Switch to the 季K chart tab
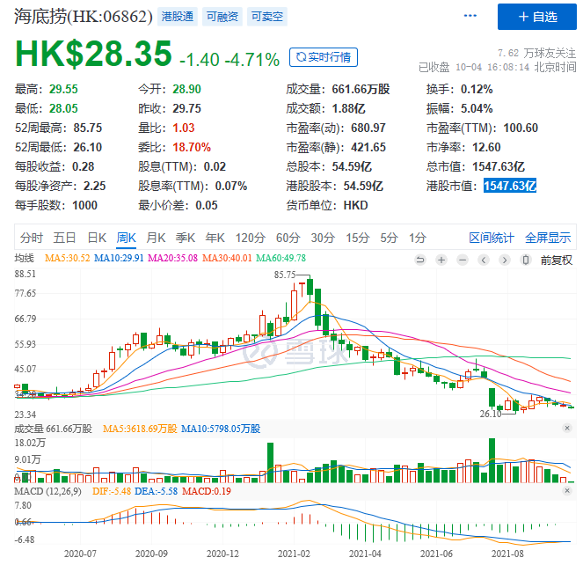Viewport: 583px width, 565px height. coord(186,238)
